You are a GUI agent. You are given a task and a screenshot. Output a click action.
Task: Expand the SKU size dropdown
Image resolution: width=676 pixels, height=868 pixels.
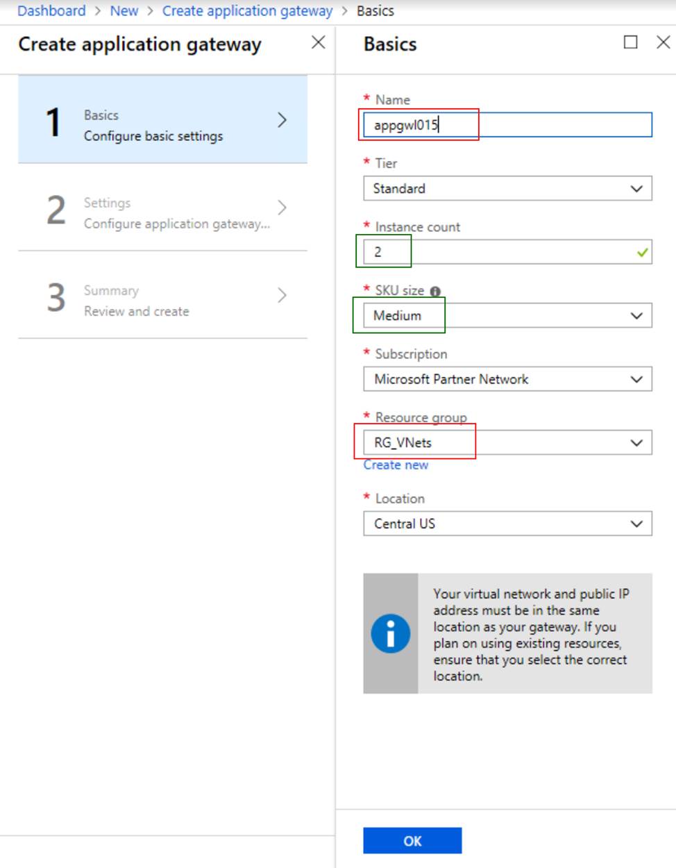coord(507,316)
